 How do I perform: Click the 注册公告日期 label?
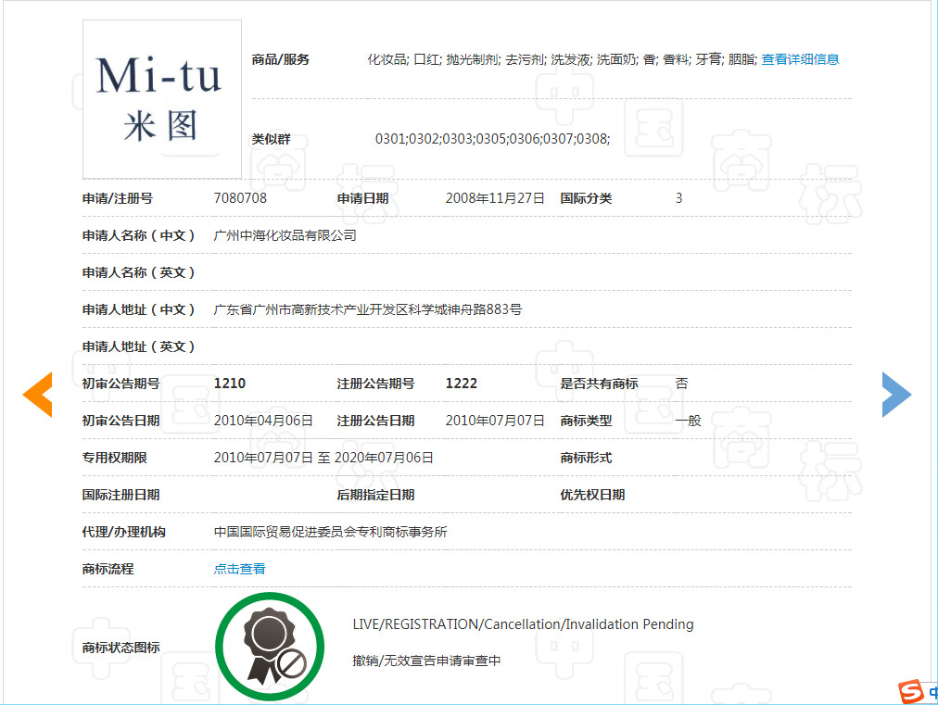click(375, 421)
